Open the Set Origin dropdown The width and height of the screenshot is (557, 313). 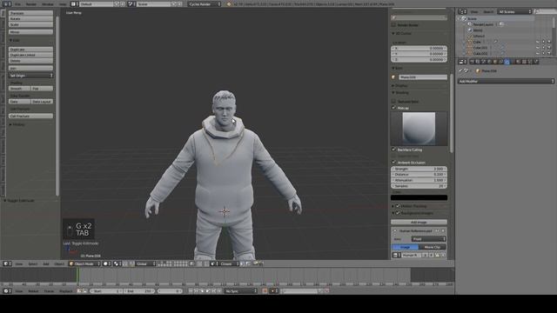(x=31, y=76)
